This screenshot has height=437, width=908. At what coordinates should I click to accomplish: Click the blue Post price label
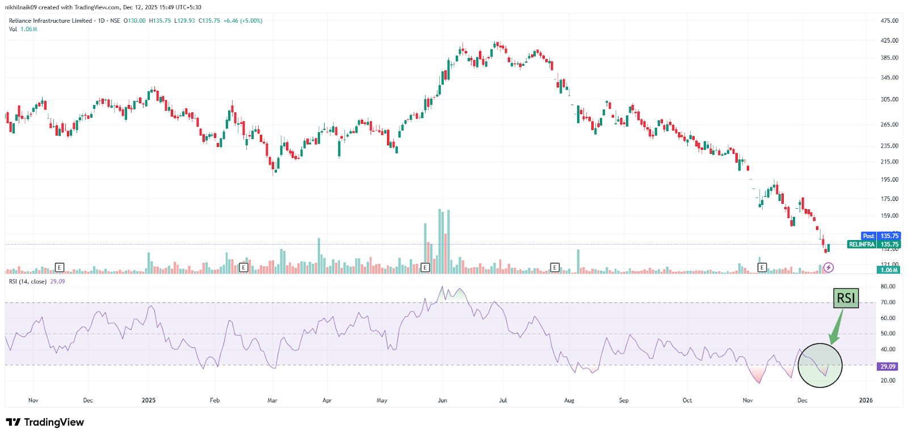(868, 236)
